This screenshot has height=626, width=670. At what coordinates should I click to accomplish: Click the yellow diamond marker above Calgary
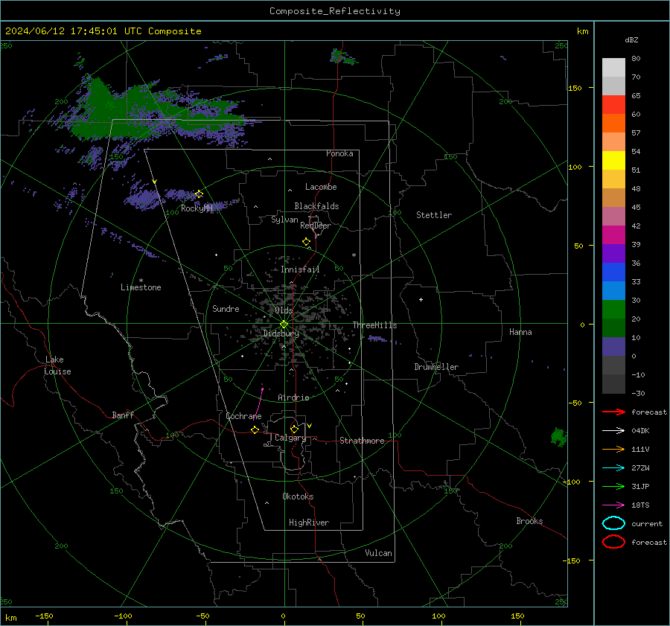(294, 429)
